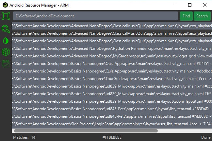Click the green Search button

click(x=202, y=16)
